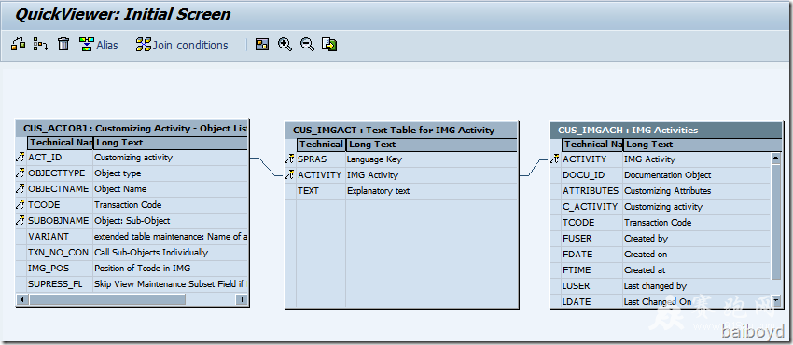Click key icon beside OBJECTTYPE
The height and width of the screenshot is (345, 793).
coord(21,173)
